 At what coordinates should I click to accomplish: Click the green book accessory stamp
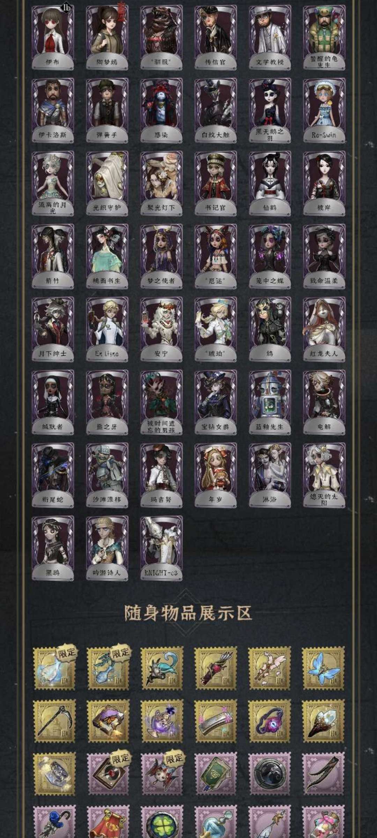pyautogui.click(x=216, y=774)
